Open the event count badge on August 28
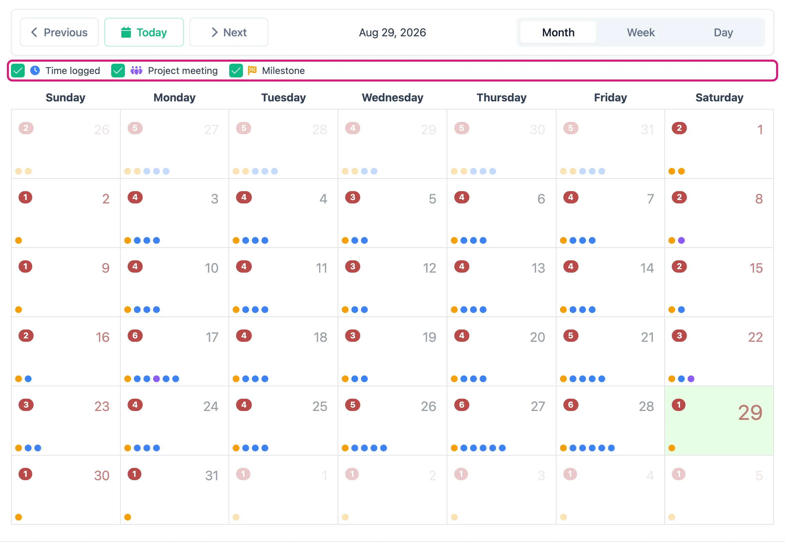785x548 pixels. point(571,405)
